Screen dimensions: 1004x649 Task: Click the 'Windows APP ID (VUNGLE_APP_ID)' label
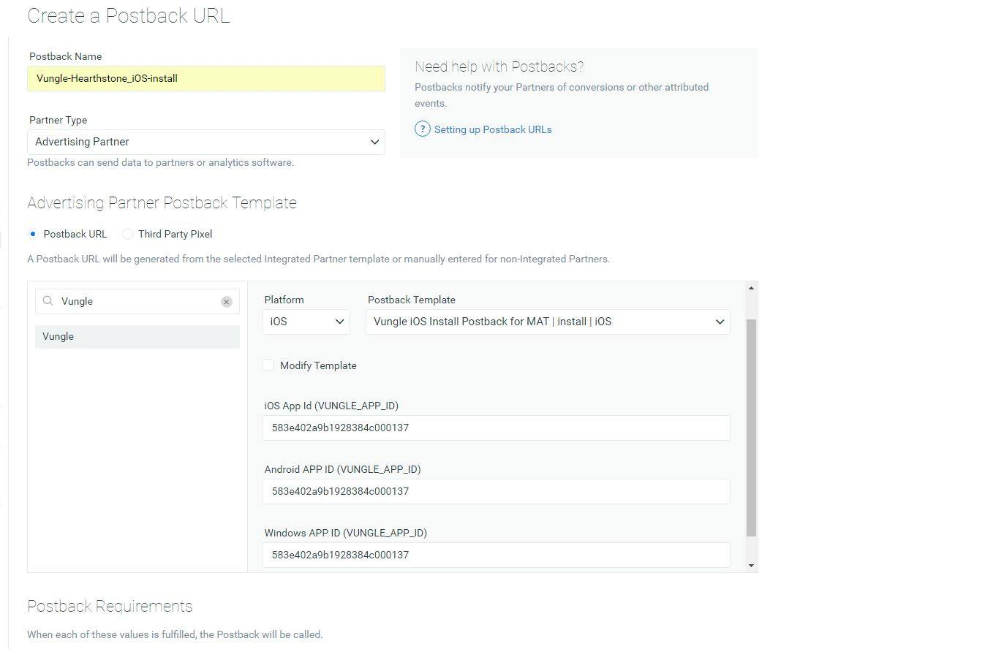tap(346, 533)
